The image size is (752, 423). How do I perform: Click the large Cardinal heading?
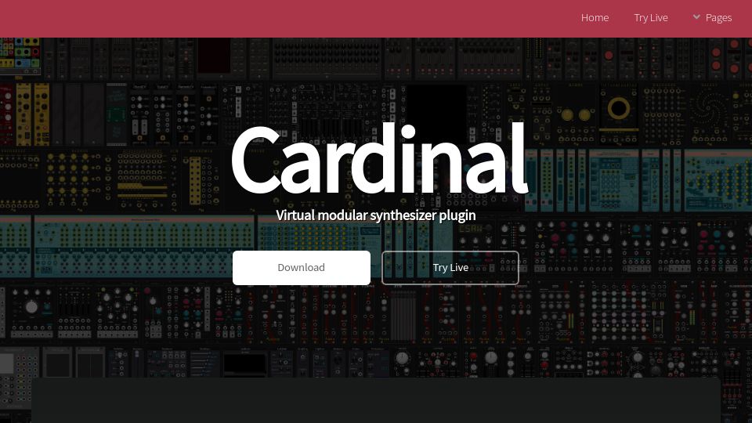pos(379,159)
